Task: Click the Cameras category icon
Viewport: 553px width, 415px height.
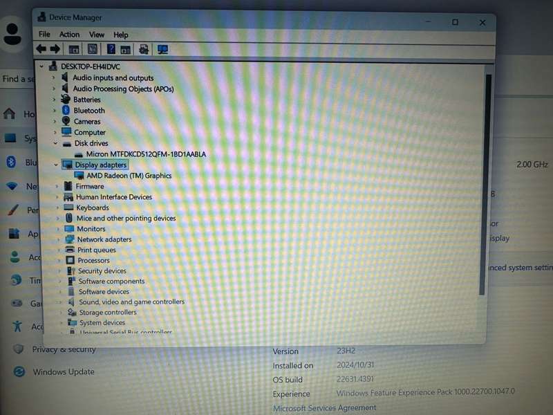Action: tap(66, 121)
